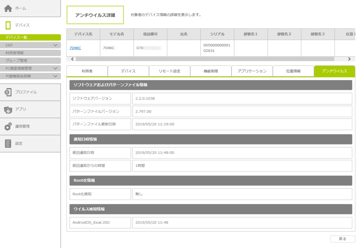Viewport: 360px width, 248px height.
Task: Expand the PC資産情報管理 chevron
Action: [55, 68]
